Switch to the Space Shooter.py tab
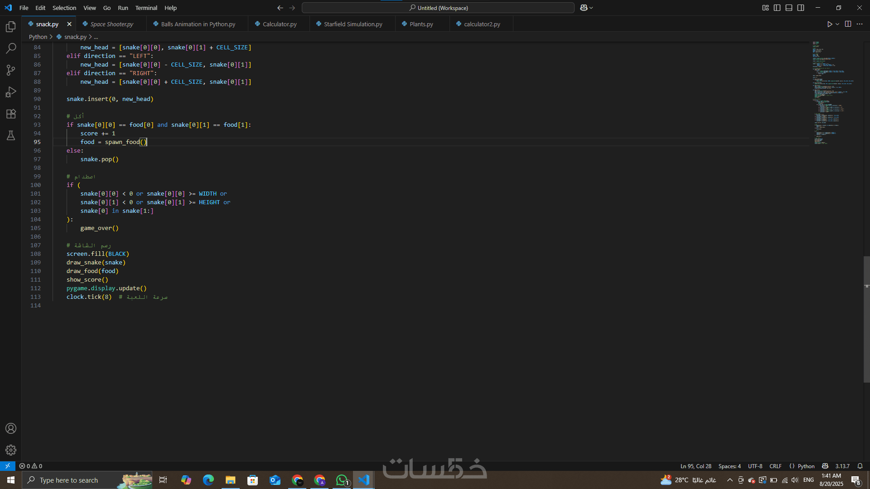The width and height of the screenshot is (870, 489). pyautogui.click(x=111, y=24)
